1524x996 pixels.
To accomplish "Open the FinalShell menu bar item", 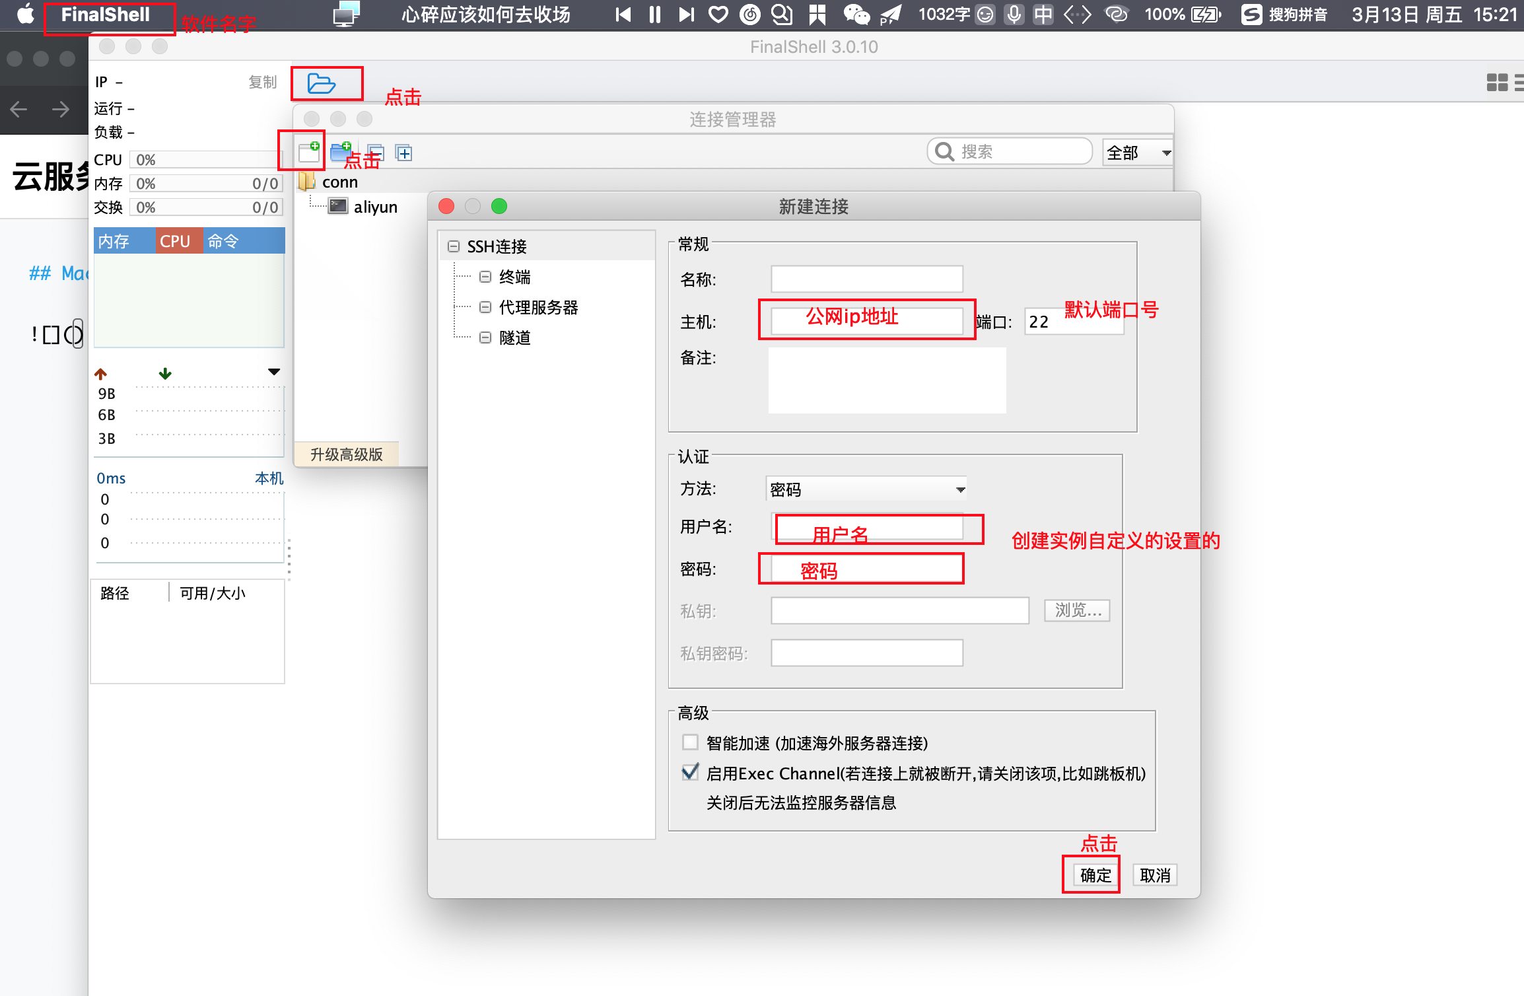I will 106,15.
